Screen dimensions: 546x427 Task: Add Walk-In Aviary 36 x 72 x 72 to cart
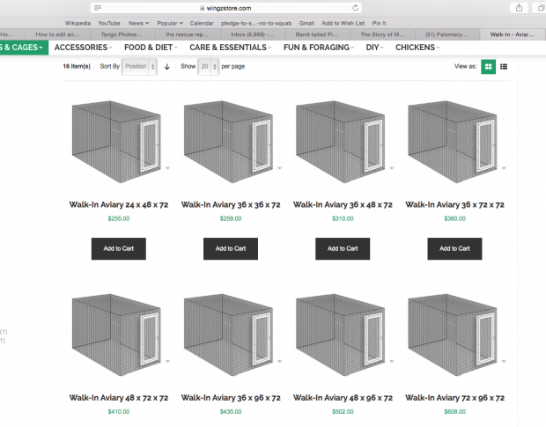pos(454,248)
